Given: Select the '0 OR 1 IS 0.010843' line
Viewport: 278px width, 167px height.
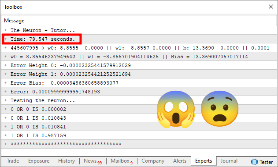Looking at the screenshot, I should coord(139,118).
